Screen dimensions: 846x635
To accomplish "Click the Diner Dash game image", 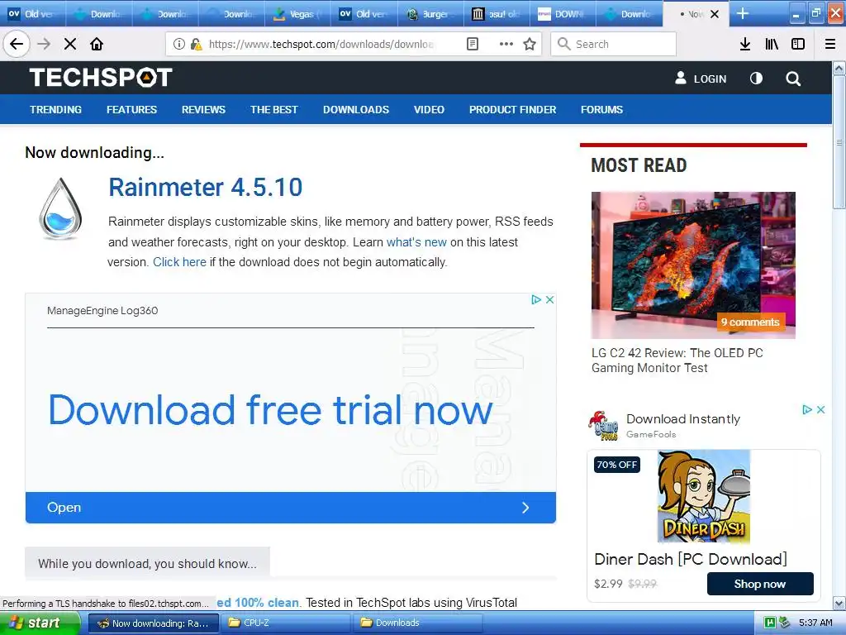I will point(704,496).
